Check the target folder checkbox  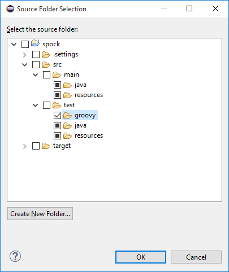36,146
